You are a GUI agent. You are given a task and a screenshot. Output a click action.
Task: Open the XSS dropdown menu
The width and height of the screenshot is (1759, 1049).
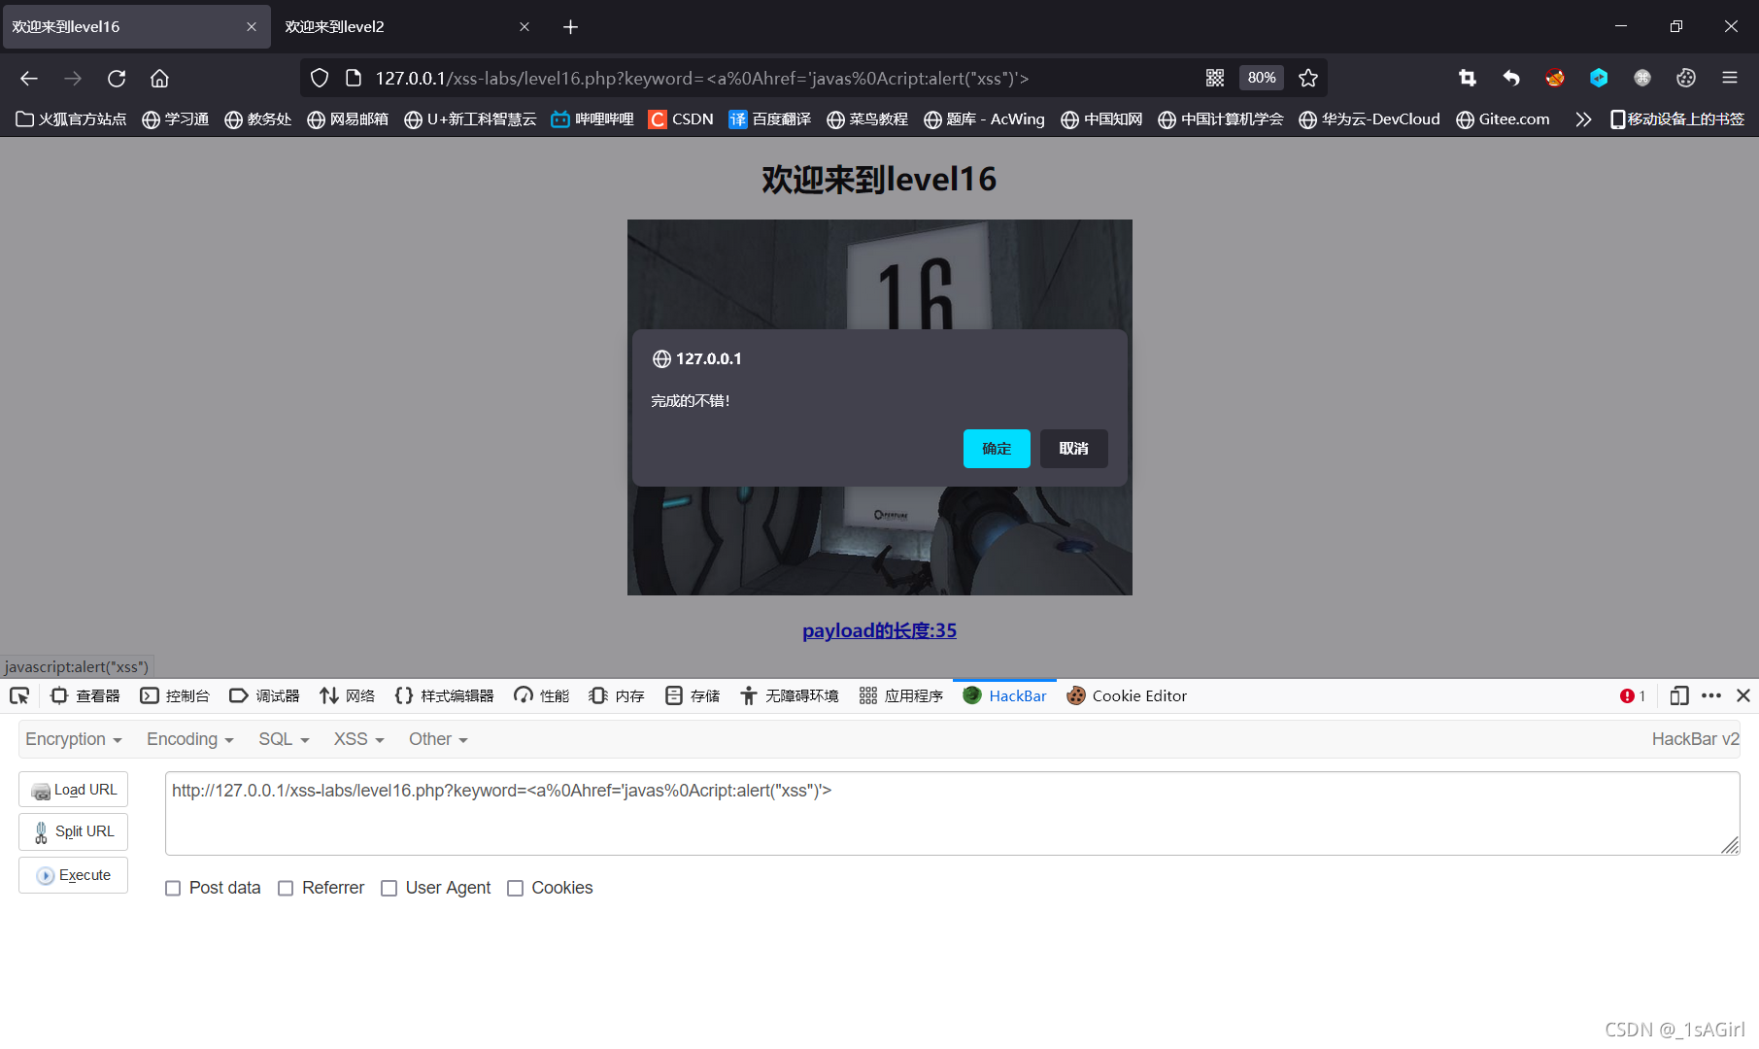click(355, 739)
